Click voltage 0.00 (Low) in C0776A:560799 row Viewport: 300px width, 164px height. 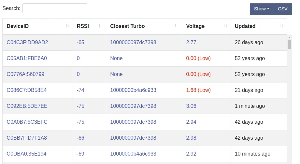[198, 74]
